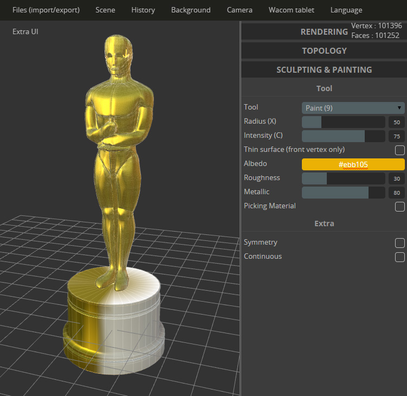Click the Intensity value field showing 75
This screenshot has width=407, height=396.
pos(396,136)
